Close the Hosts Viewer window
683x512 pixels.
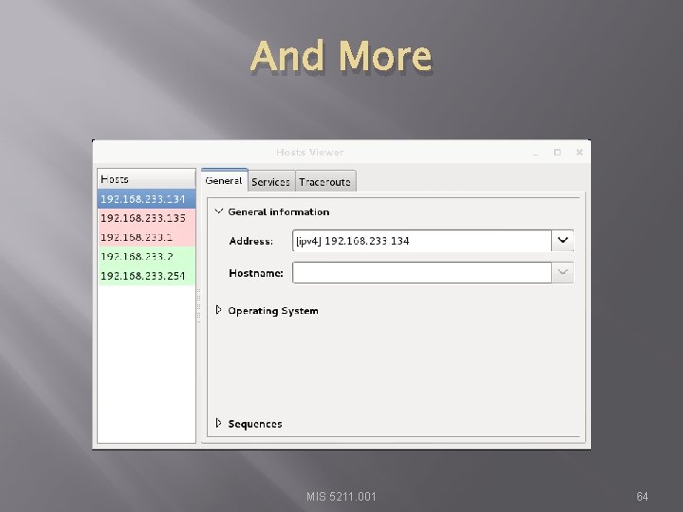(x=580, y=152)
